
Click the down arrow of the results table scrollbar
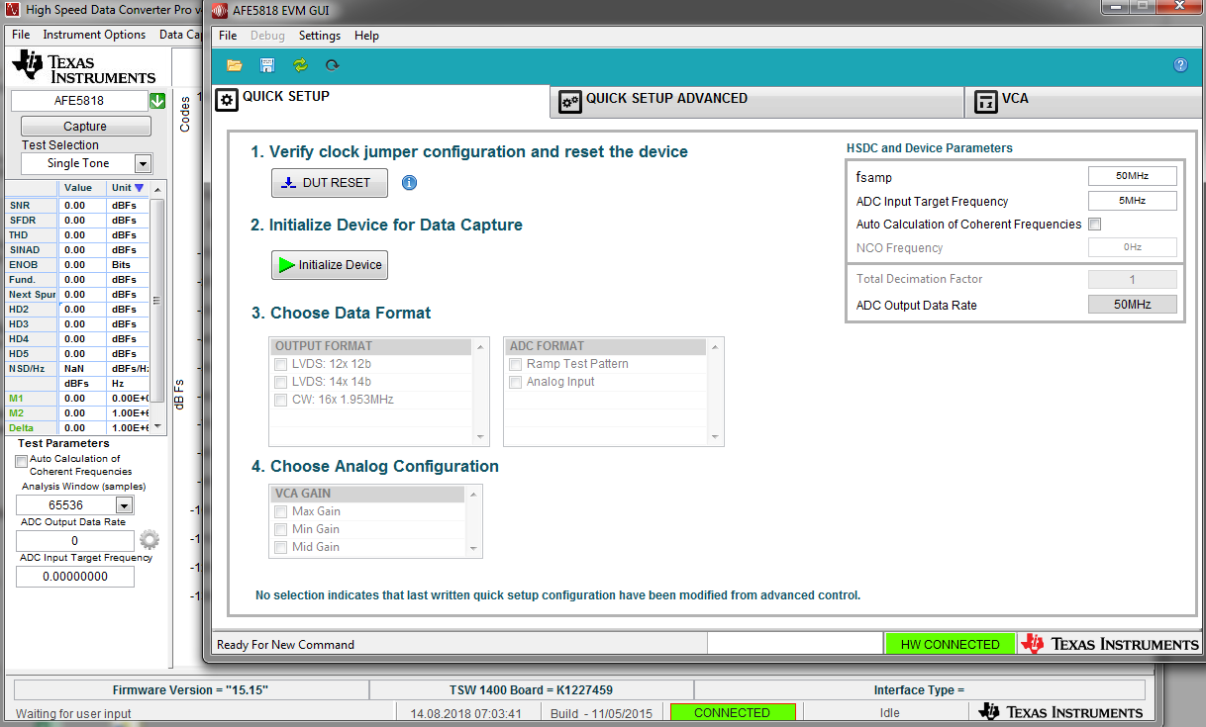click(156, 426)
